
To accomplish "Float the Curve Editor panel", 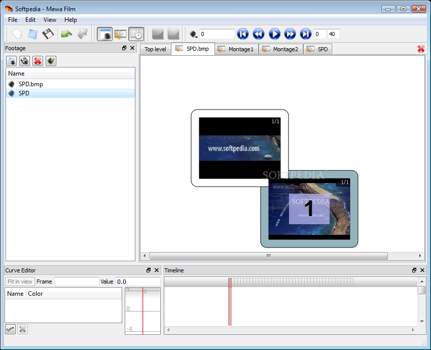I will (149, 270).
